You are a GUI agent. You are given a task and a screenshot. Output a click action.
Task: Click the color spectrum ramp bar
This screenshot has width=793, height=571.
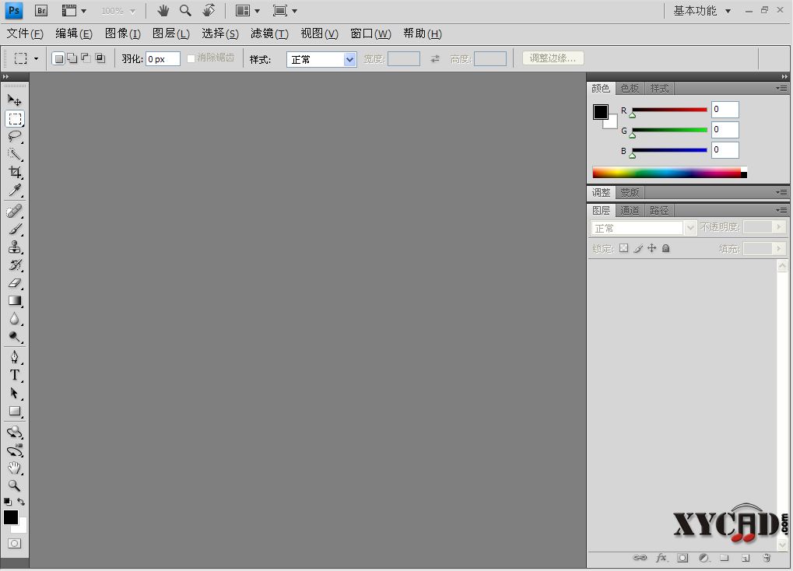669,173
